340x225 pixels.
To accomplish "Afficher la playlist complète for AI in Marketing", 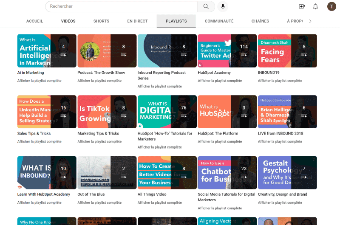I will 39,81.
